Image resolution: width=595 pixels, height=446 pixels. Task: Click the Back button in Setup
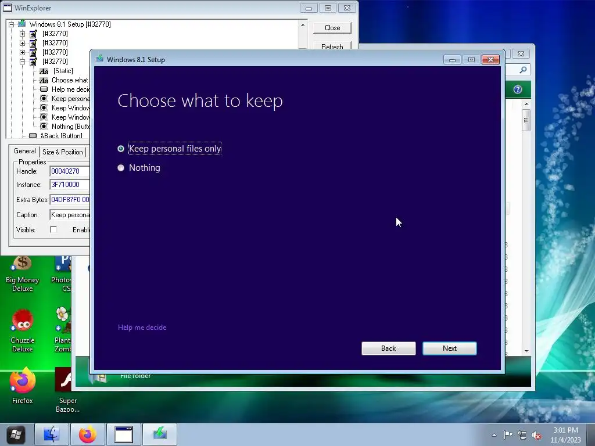pyautogui.click(x=388, y=348)
